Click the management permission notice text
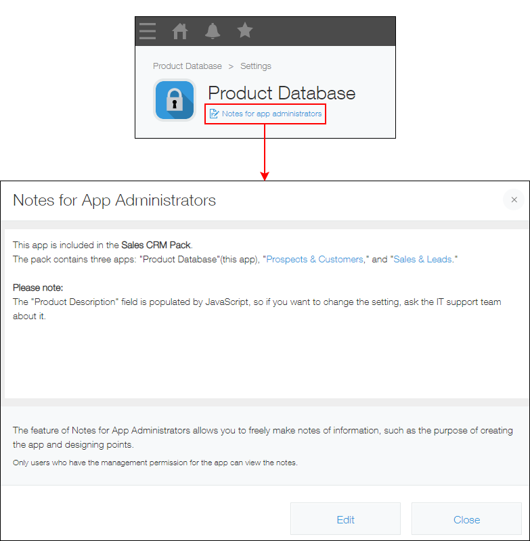 (155, 463)
